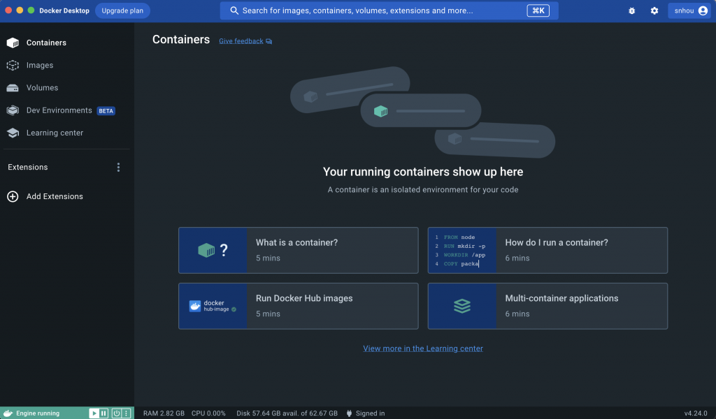Viewport: 716px width, 419px height.
Task: Open the Extensions three-dot menu
Action: [x=118, y=168]
